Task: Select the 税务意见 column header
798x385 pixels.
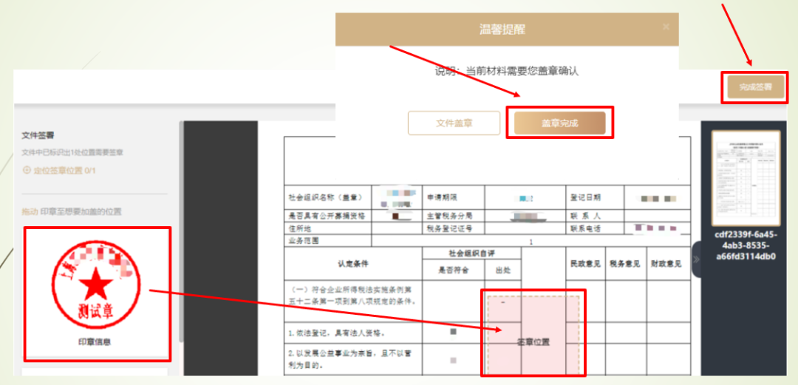Action: click(624, 263)
